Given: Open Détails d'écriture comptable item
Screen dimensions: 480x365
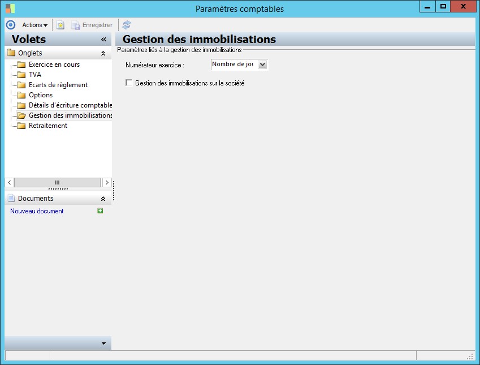Looking at the screenshot, I should point(70,105).
